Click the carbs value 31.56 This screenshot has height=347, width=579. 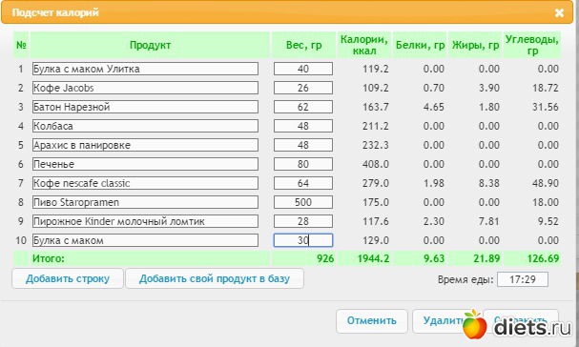pyautogui.click(x=546, y=107)
